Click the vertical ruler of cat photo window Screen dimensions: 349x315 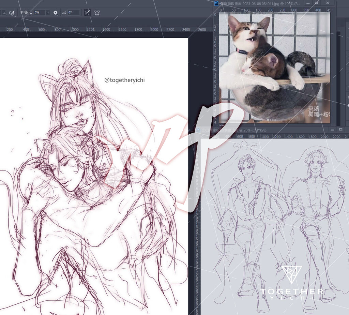215,68
